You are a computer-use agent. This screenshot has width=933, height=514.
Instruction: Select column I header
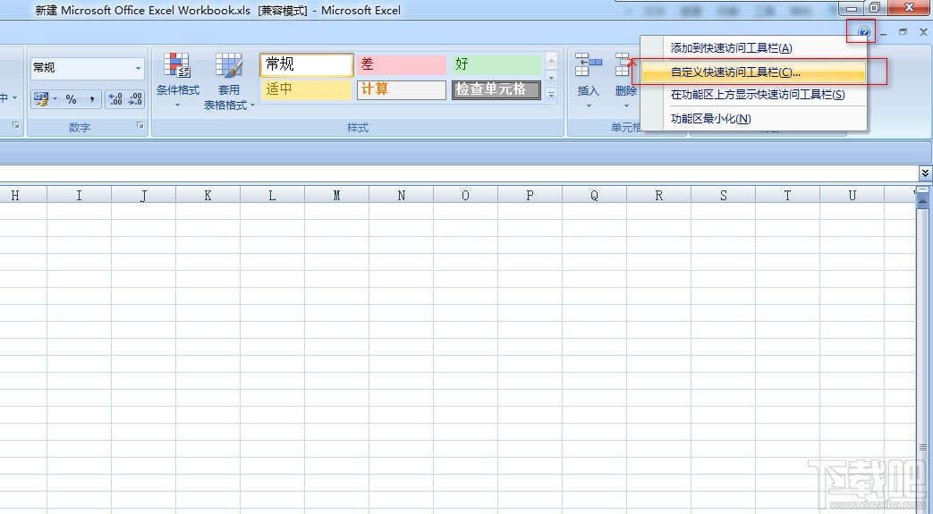(79, 195)
